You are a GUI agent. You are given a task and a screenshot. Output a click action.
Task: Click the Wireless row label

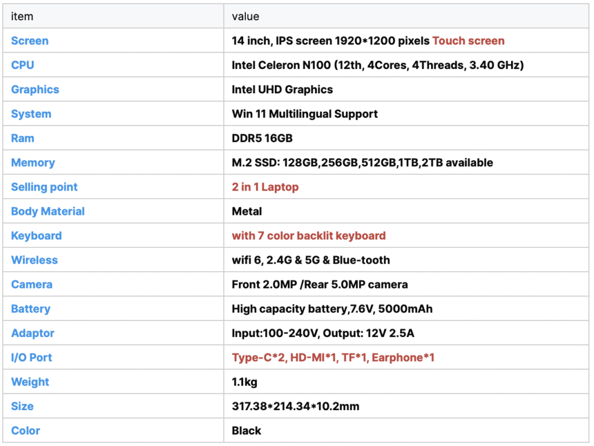point(34,260)
